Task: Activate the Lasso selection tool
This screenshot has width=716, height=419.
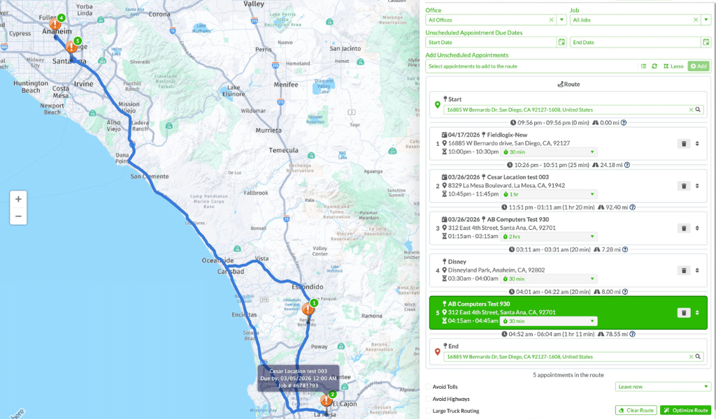Action: pos(673,66)
